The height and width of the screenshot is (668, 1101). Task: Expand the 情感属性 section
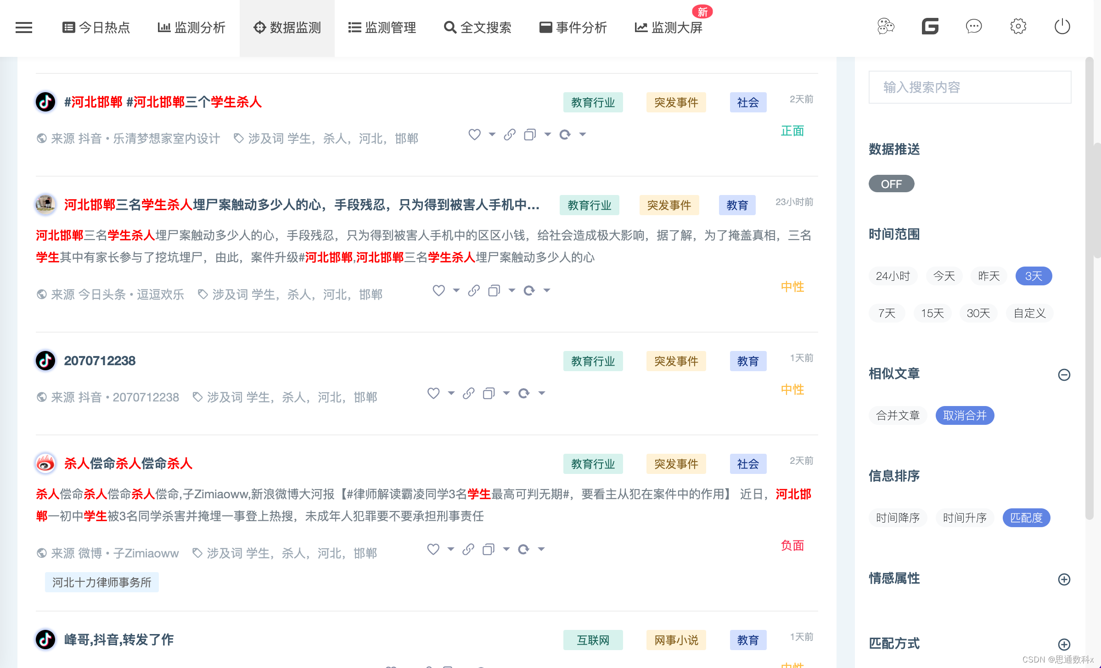pyautogui.click(x=1064, y=579)
